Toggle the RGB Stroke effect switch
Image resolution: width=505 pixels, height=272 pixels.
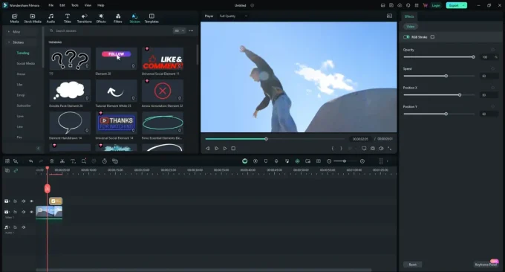click(406, 37)
